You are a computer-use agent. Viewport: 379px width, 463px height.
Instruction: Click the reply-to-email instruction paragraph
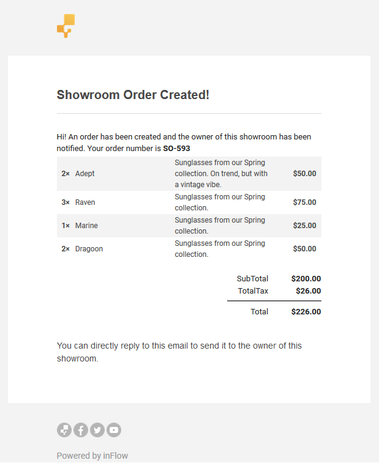click(x=179, y=352)
